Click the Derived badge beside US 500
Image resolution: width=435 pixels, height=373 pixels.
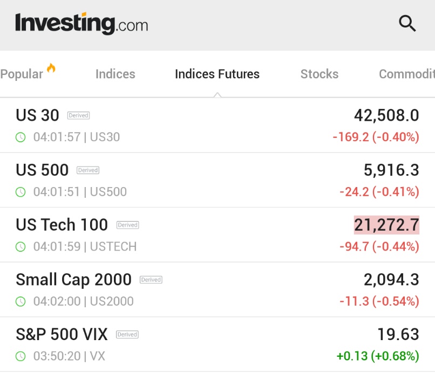click(x=88, y=170)
